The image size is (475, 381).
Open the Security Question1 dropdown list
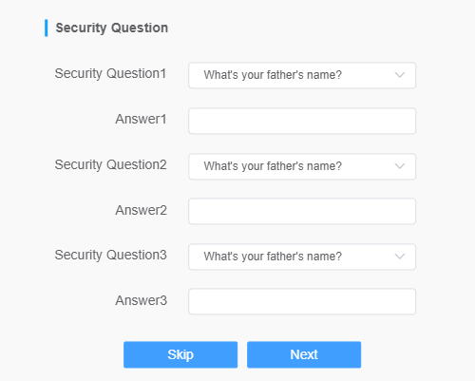302,75
